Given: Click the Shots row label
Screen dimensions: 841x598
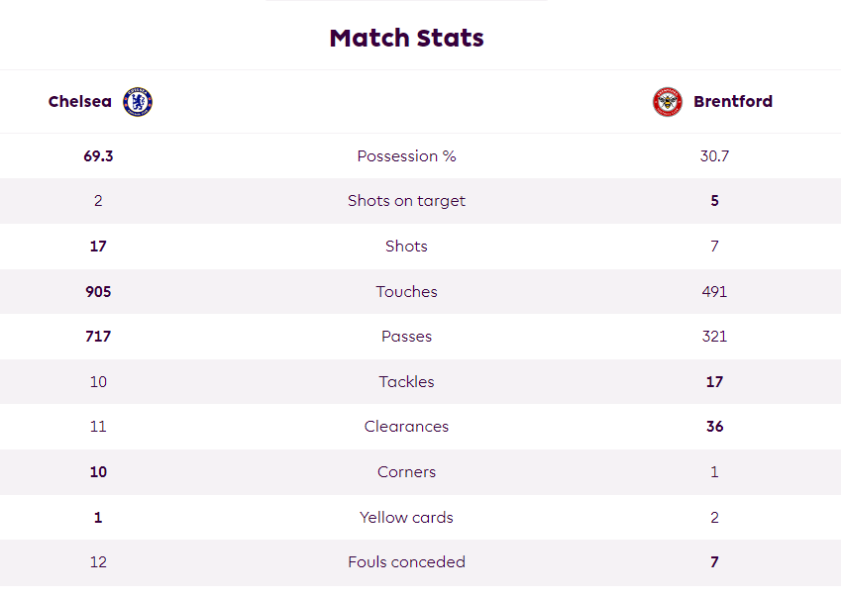Looking at the screenshot, I should point(406,246).
